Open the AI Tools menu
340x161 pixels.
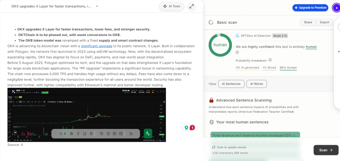click(x=171, y=6)
